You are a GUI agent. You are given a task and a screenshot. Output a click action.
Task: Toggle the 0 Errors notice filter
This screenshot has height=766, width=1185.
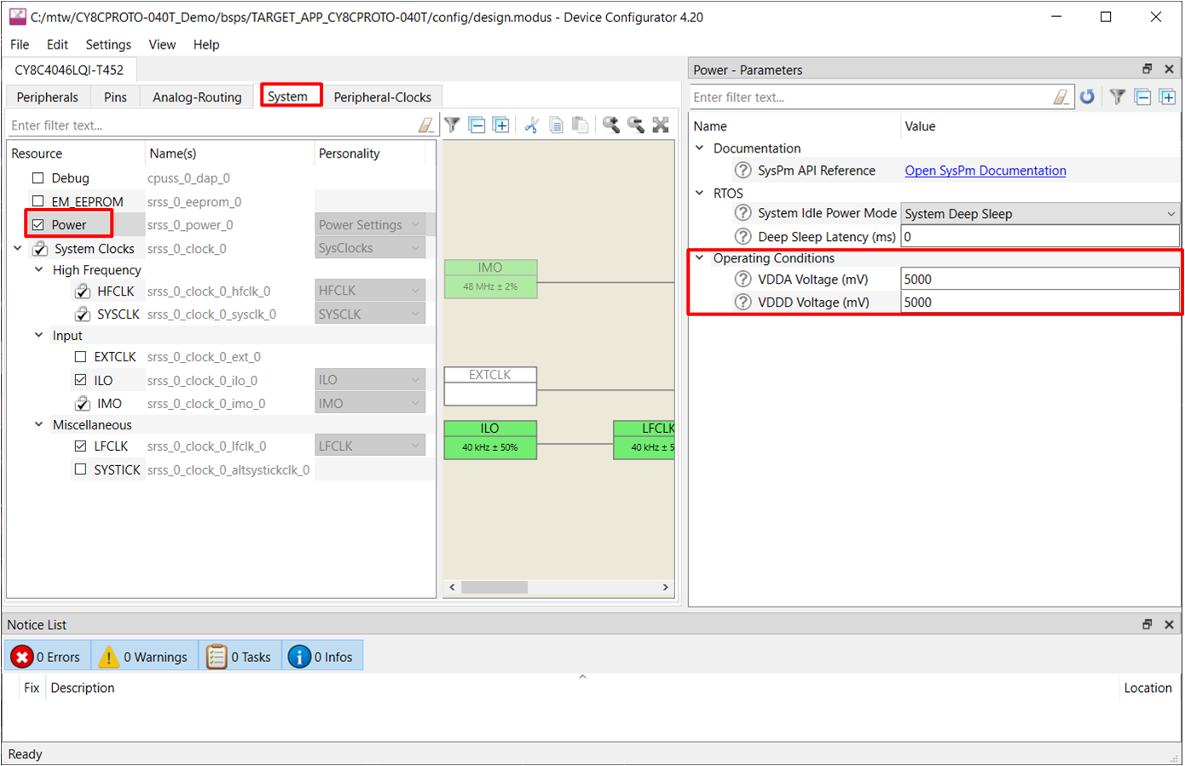point(49,657)
